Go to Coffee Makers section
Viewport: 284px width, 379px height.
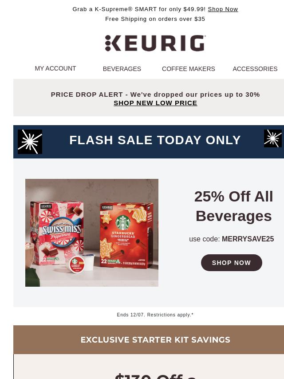click(x=188, y=69)
